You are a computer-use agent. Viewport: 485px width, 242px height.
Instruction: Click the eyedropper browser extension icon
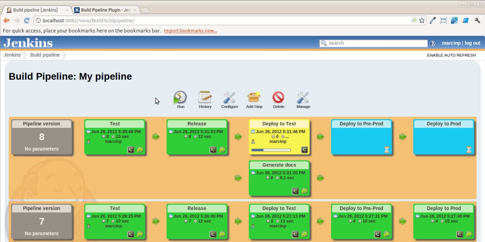click(x=433, y=20)
